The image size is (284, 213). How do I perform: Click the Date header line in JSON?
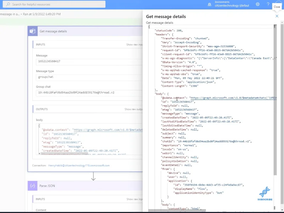point(192,78)
